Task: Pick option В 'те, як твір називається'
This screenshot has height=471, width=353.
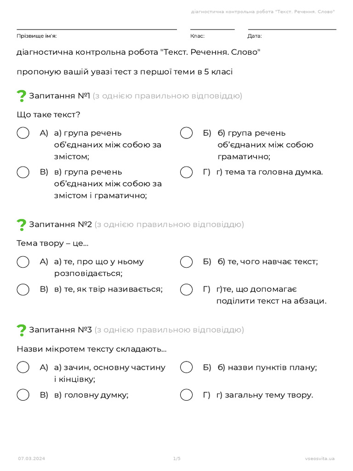Action: point(23,289)
